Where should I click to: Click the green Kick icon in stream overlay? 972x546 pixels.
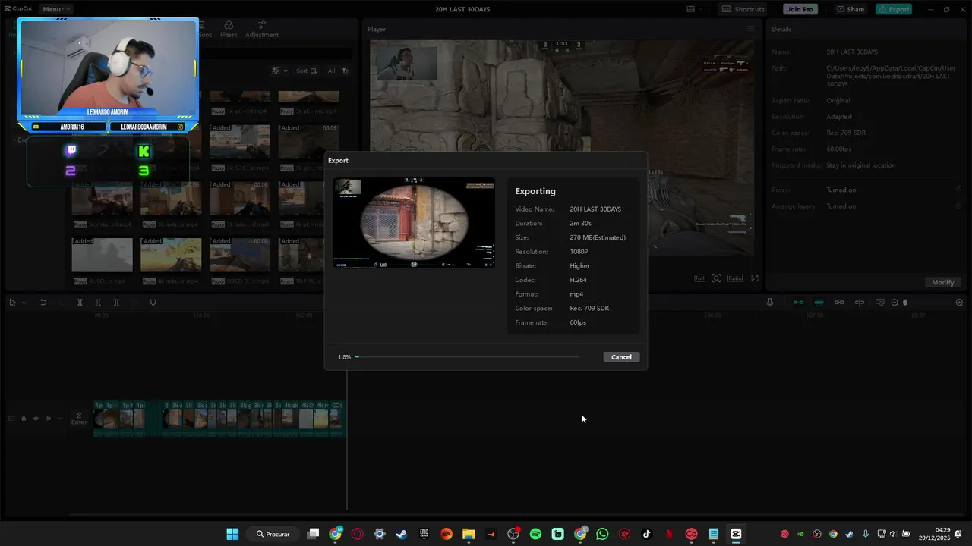coord(144,151)
